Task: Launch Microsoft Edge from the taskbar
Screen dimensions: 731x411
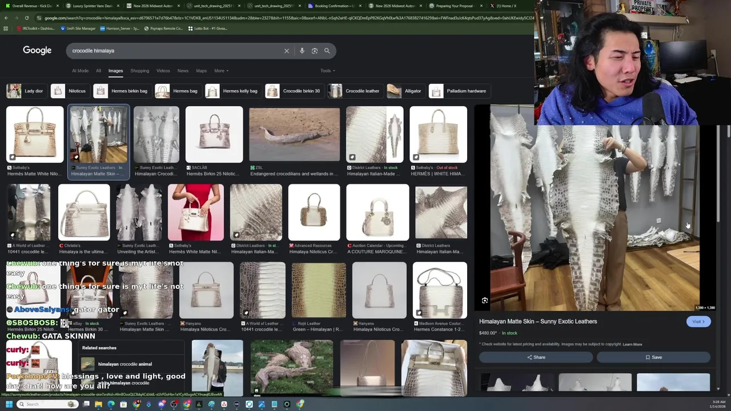Action: pyautogui.click(x=111, y=404)
